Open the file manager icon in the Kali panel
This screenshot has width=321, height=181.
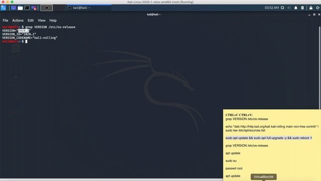click(20, 8)
